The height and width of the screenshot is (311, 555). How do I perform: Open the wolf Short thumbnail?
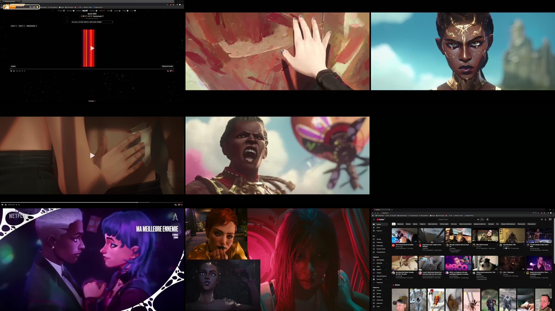[418, 300]
